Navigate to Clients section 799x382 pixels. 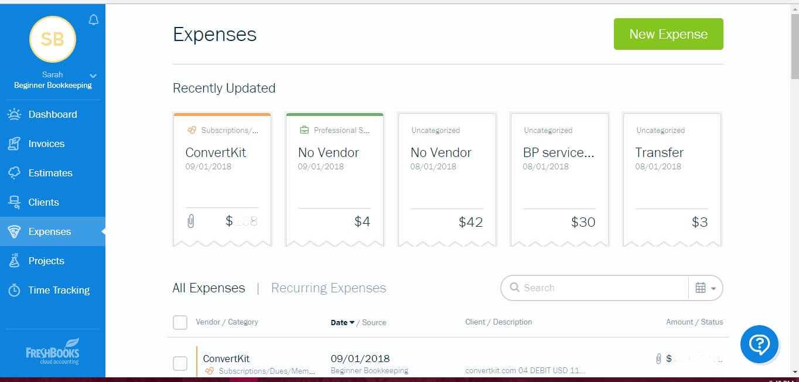point(53,202)
